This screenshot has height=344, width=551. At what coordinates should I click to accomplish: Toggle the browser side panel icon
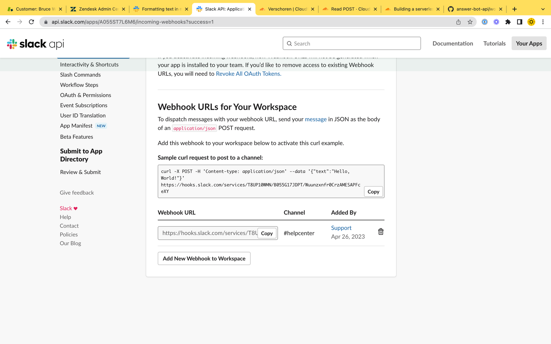(x=520, y=22)
